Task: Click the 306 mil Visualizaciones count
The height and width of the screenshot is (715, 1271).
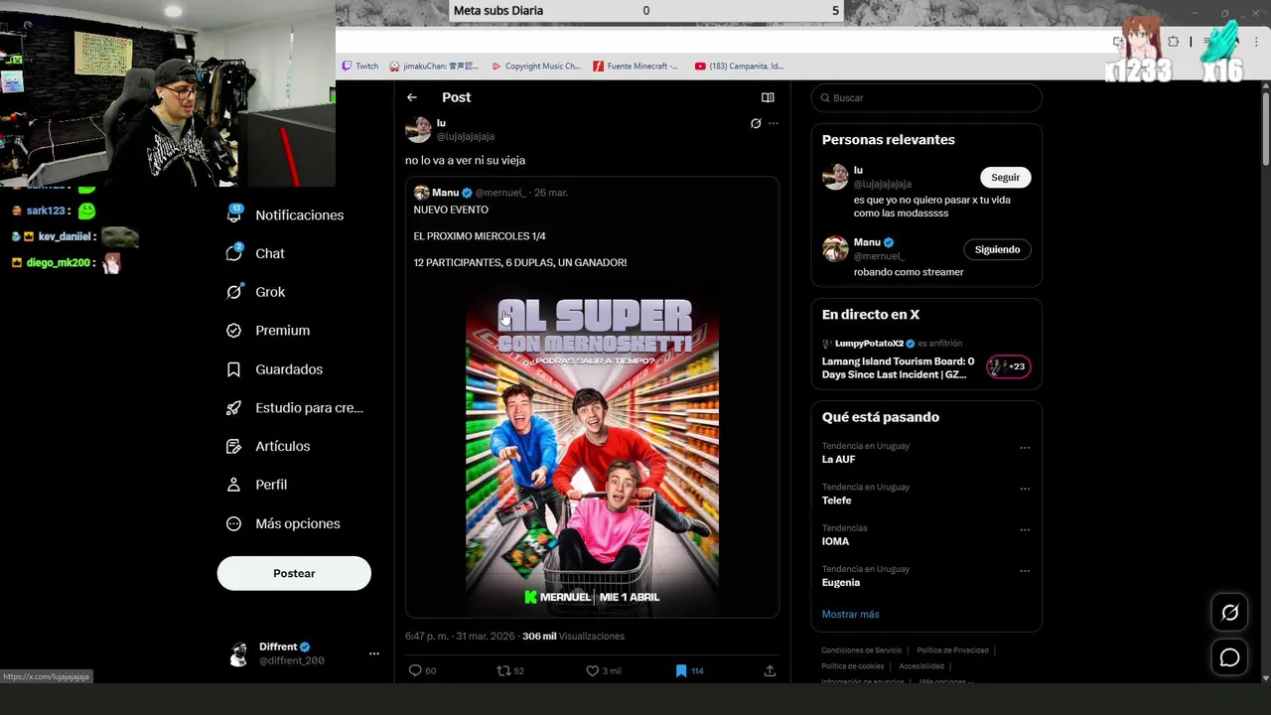Action: (x=573, y=636)
